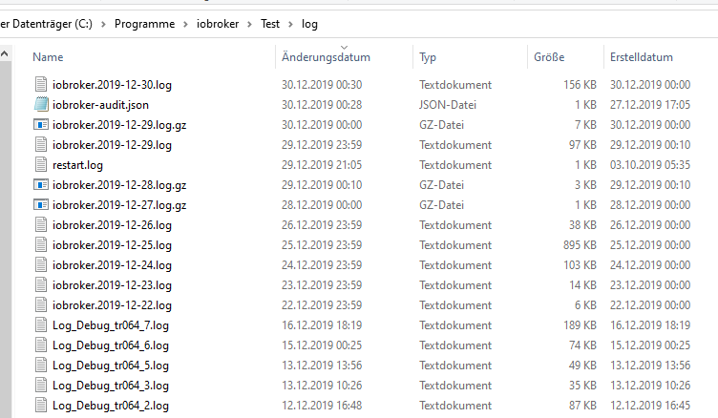Select file name iobroker.2019-12-25.log
This screenshot has width=718, height=418.
coord(113,245)
